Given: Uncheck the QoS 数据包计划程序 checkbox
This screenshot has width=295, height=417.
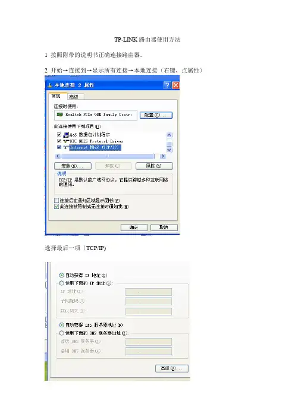Looking at the screenshot, I should click(59, 135).
